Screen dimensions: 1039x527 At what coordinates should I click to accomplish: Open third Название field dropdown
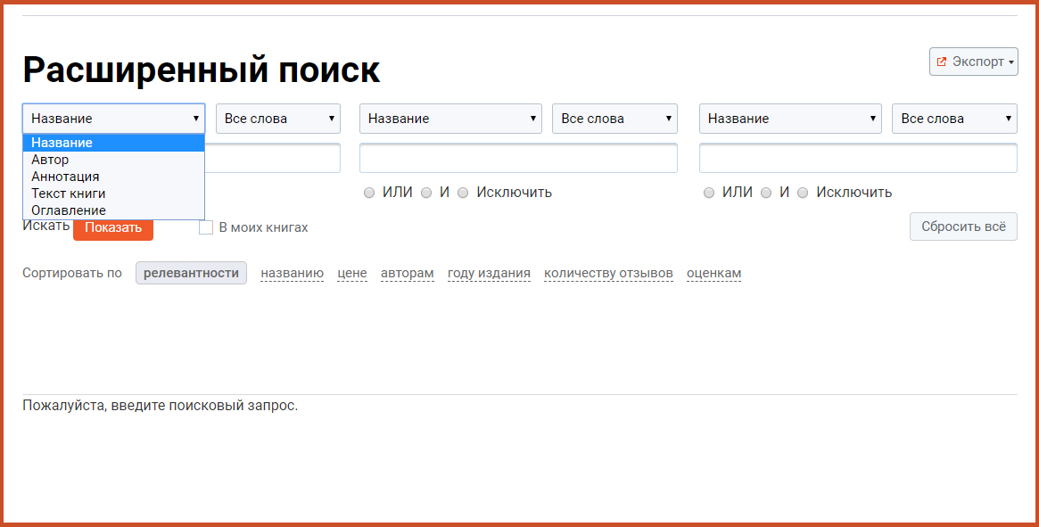pos(790,119)
